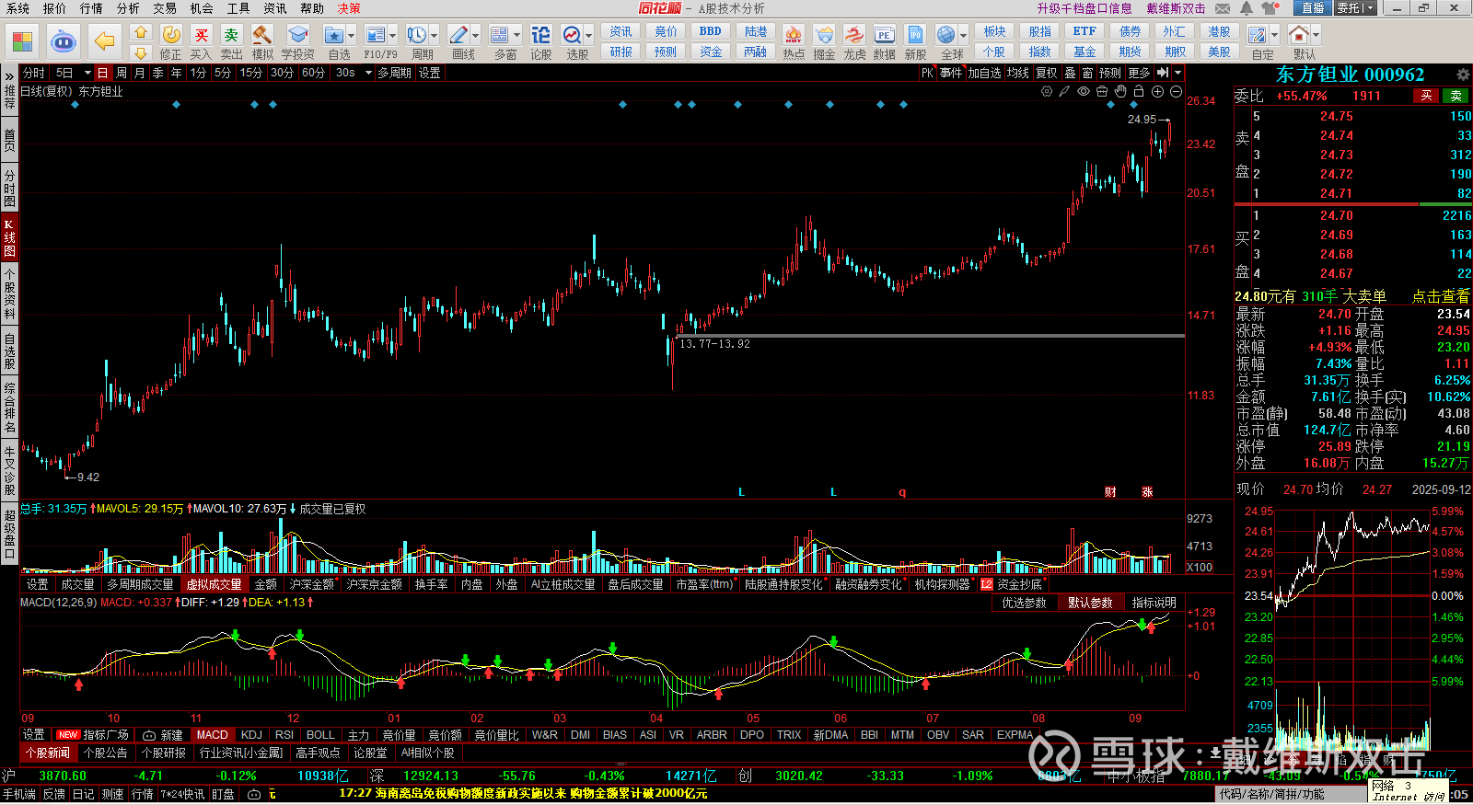This screenshot has width=1473, height=805.
Task: Open the toolbox icon above the chart
Action: coord(1102,91)
